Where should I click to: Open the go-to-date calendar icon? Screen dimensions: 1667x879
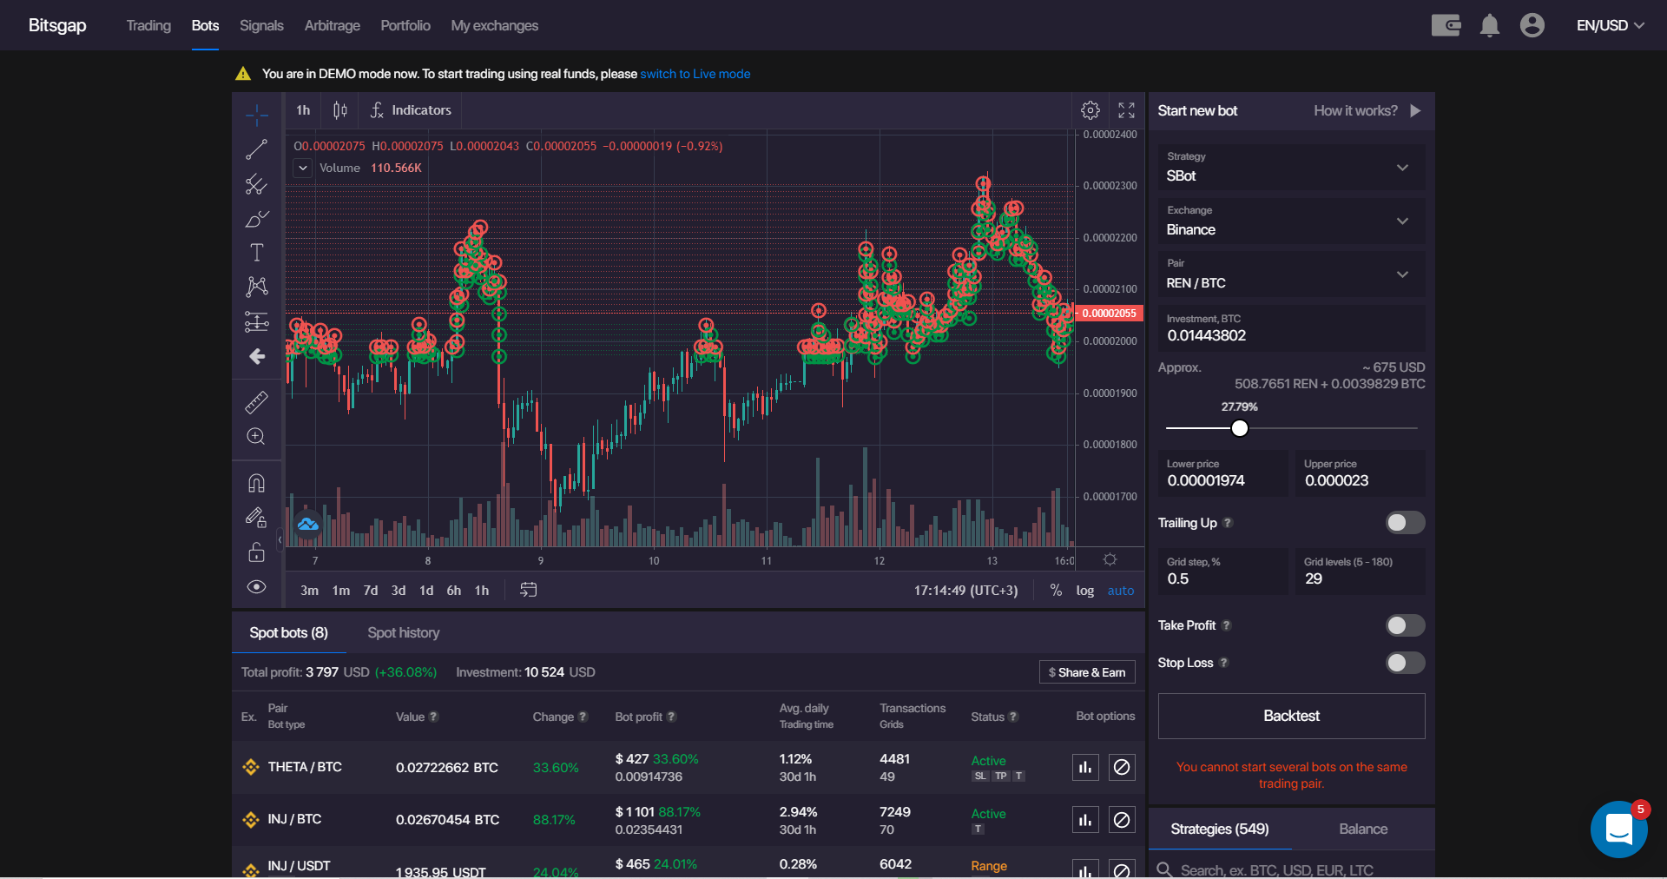(528, 590)
